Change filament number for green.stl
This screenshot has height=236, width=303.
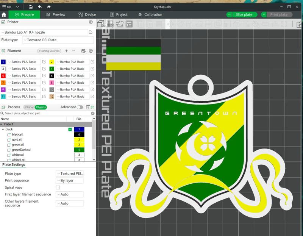(x=79, y=145)
